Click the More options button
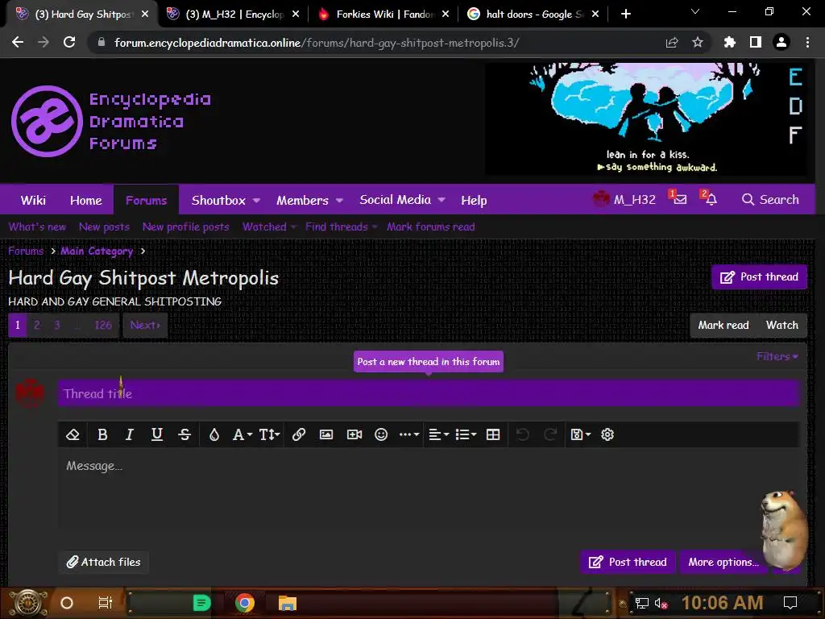825x619 pixels. [723, 562]
